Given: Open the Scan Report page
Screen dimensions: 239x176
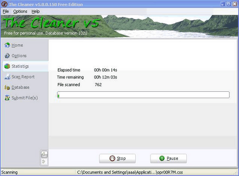Looking at the screenshot, I should pyautogui.click(x=23, y=77).
